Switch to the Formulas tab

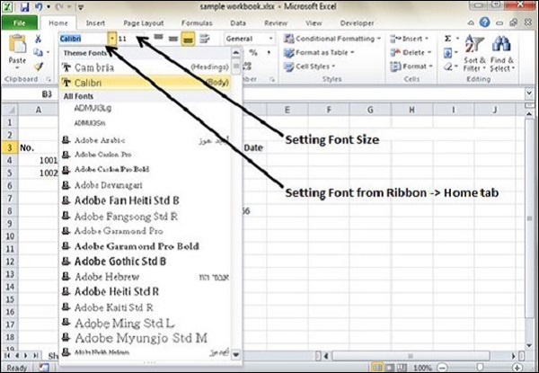point(197,23)
